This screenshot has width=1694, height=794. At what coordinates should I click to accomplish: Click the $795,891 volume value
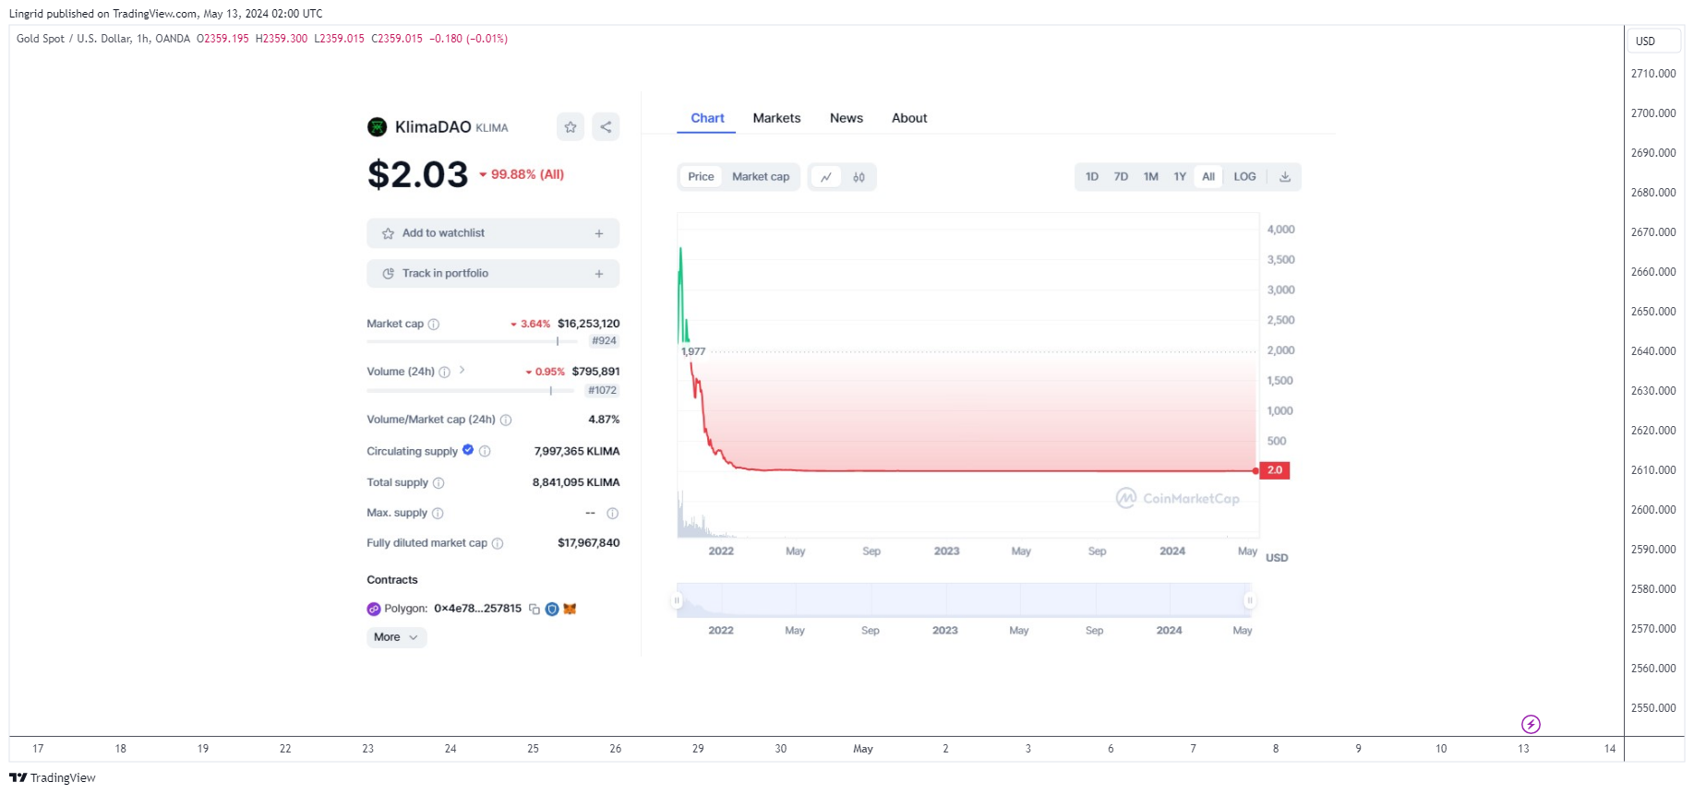click(x=595, y=373)
